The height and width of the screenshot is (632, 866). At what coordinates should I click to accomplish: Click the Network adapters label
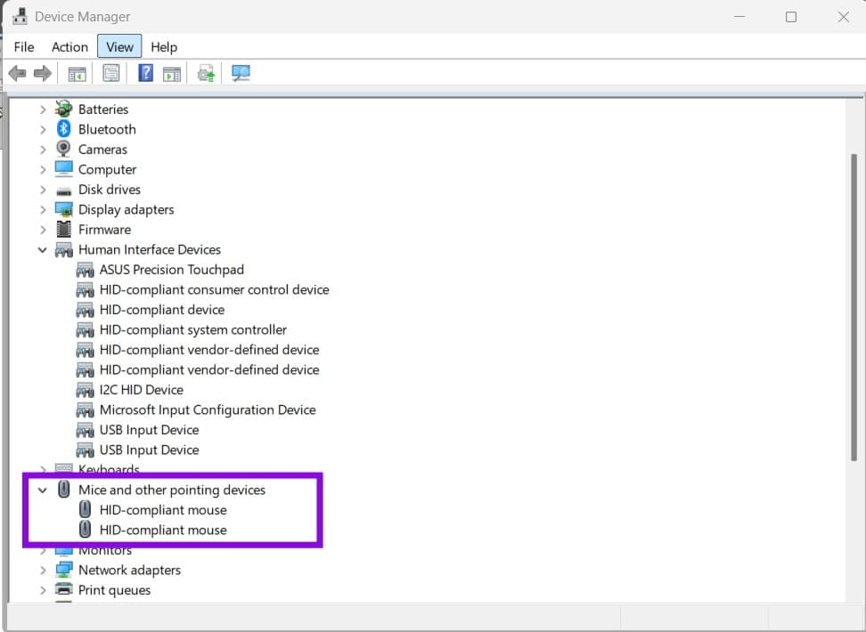click(129, 570)
